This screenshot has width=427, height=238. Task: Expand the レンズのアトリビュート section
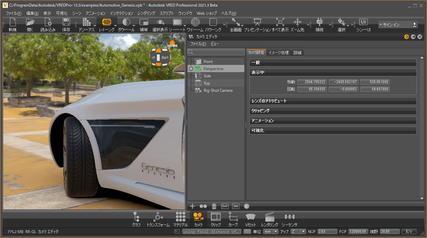333,101
